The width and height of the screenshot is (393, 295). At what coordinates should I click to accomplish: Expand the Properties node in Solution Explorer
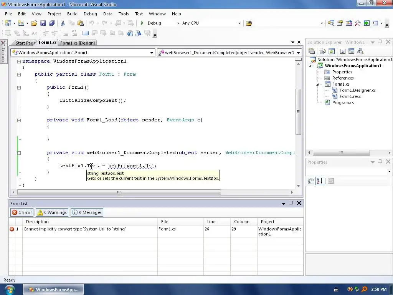[317, 72]
